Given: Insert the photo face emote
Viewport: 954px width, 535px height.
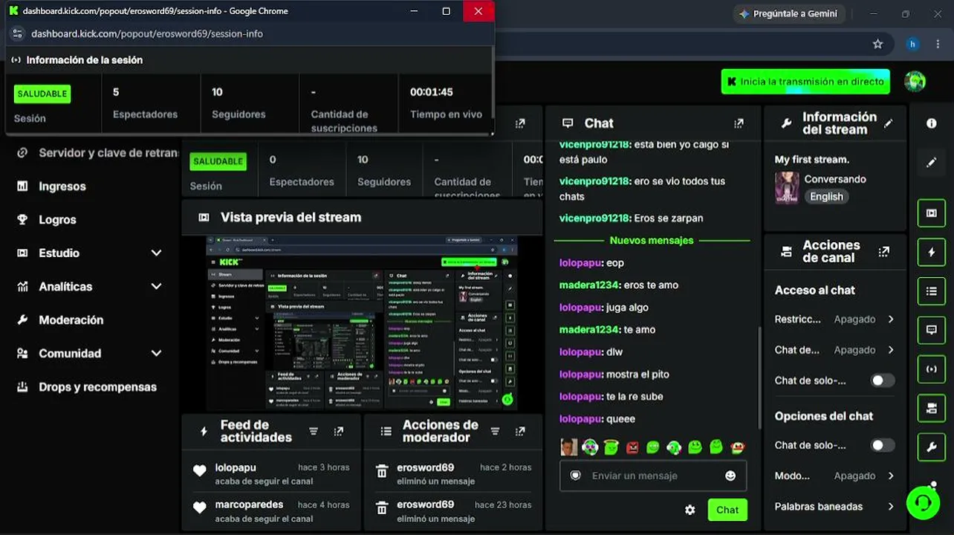Looking at the screenshot, I should pyautogui.click(x=569, y=447).
